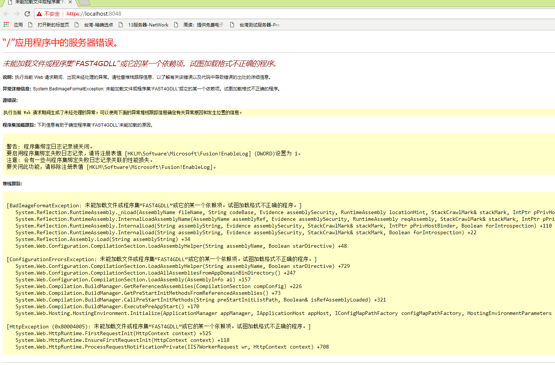Click the 警告: 程序集绑定日志记录被关闭 line
Viewport: 555px width, 365px height.
pos(50,146)
